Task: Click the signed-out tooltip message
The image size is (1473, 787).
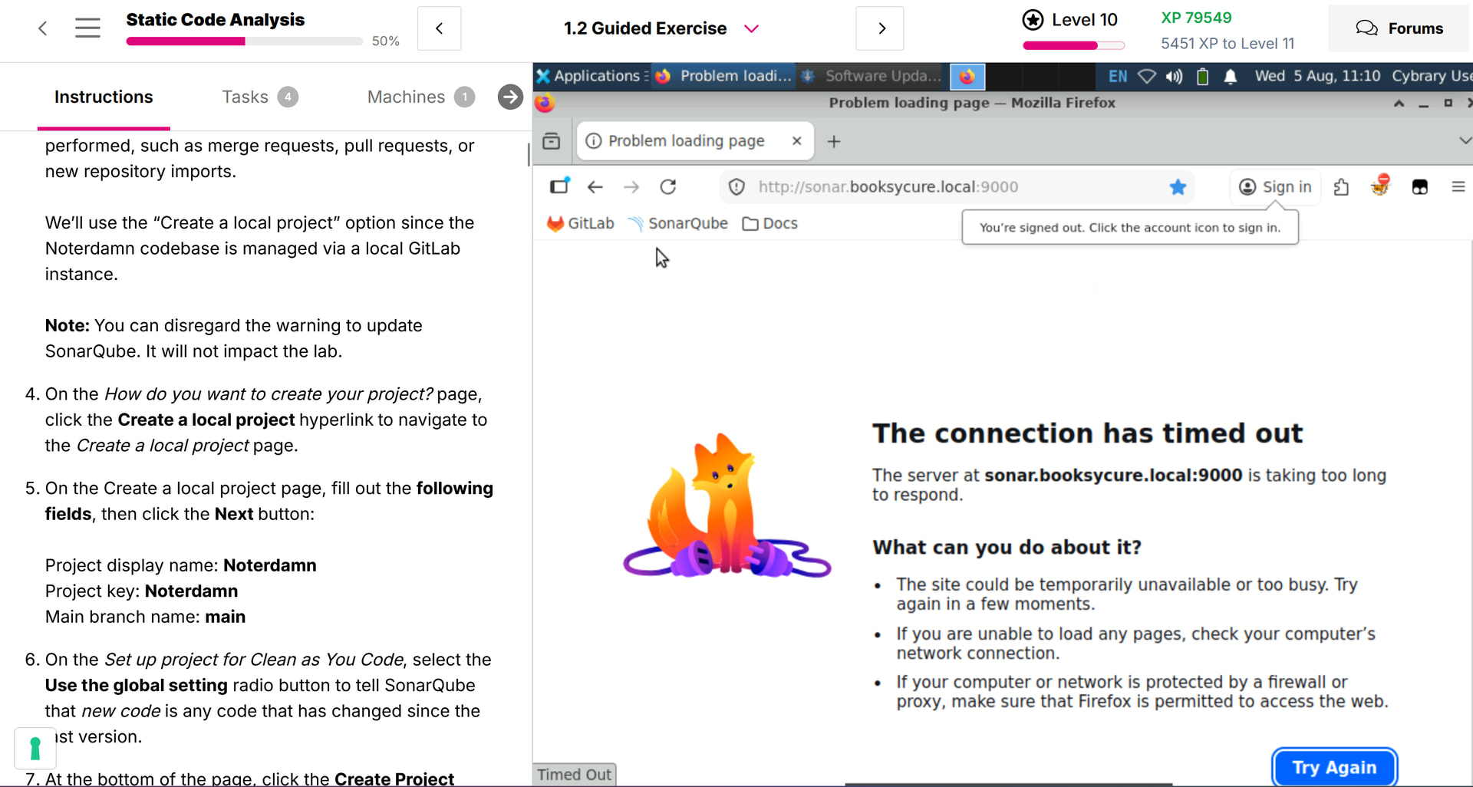Action: (x=1130, y=228)
